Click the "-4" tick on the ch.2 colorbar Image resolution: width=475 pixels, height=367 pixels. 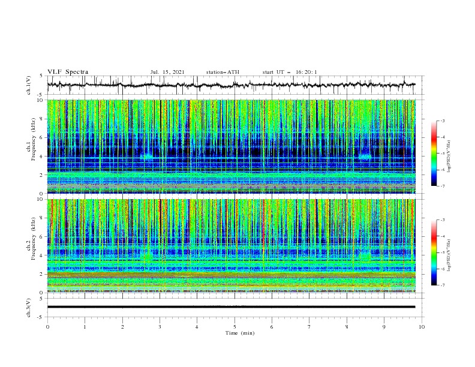point(442,236)
